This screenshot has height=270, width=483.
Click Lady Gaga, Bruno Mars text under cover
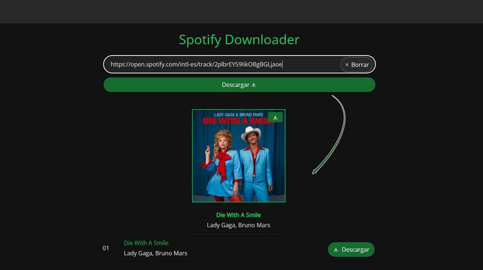click(238, 225)
